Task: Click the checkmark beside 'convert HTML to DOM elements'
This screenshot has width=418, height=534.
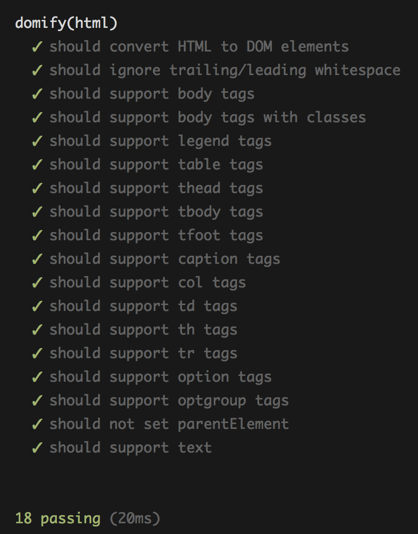Action: point(37,46)
